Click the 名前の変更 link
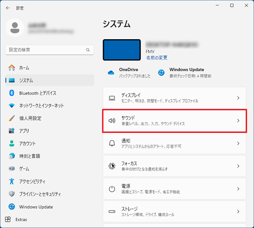The width and height of the screenshot is (254, 228). (157, 58)
